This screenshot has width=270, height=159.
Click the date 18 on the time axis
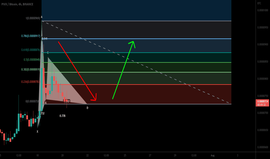pos(37,156)
